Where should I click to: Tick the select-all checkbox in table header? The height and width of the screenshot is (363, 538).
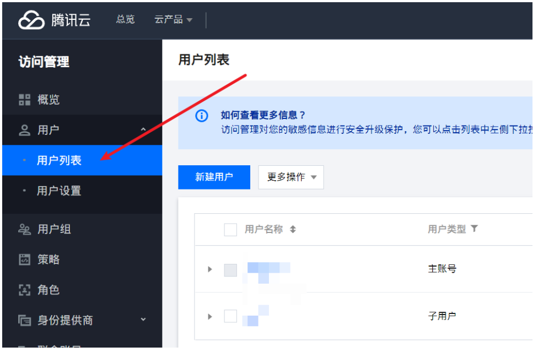point(230,230)
